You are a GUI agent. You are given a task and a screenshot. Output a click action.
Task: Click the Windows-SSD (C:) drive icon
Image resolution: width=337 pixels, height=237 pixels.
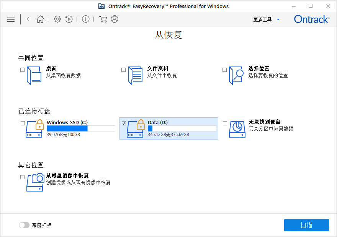pyautogui.click(x=34, y=128)
